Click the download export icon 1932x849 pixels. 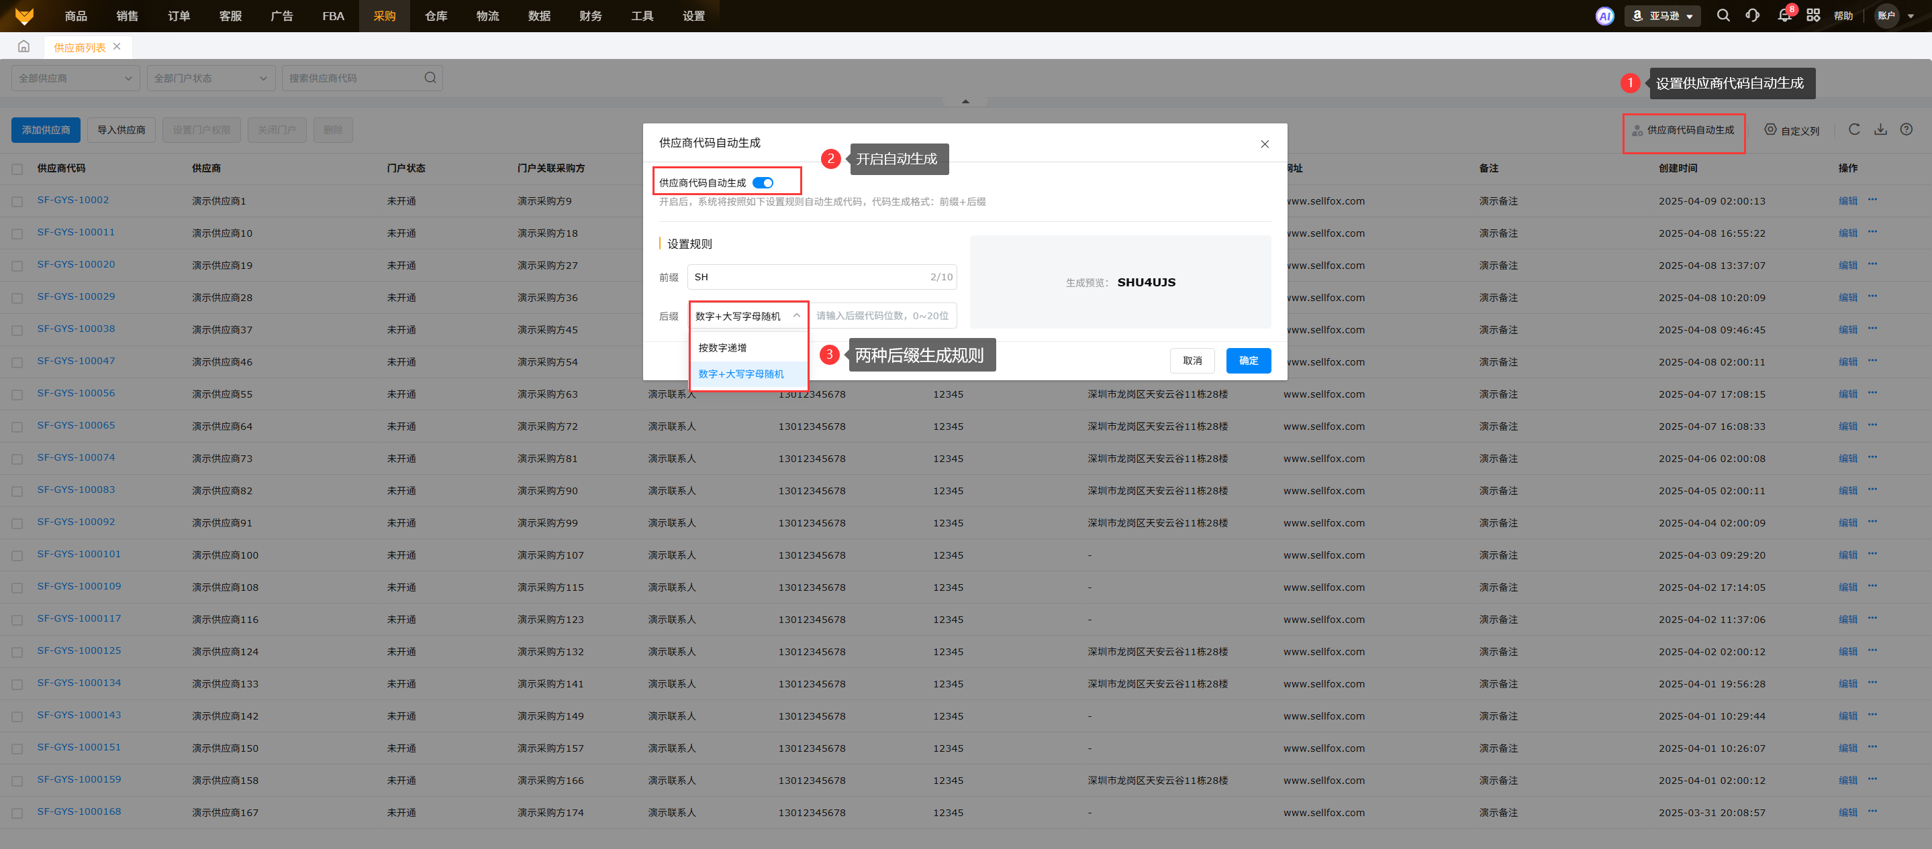coord(1880,129)
